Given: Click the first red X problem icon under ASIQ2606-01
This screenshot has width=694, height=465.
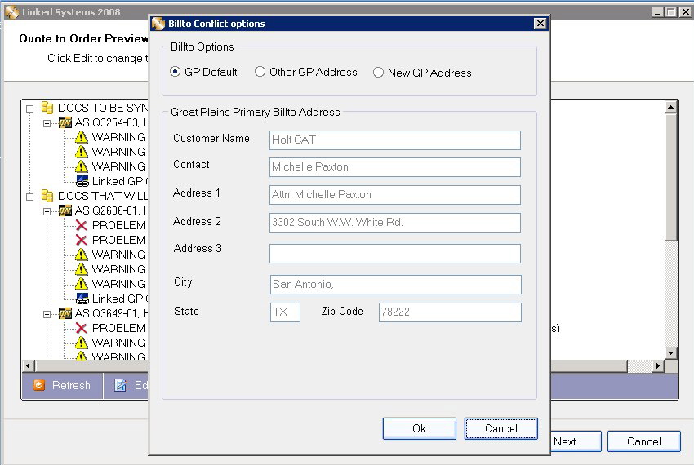Looking at the screenshot, I should 82,226.
